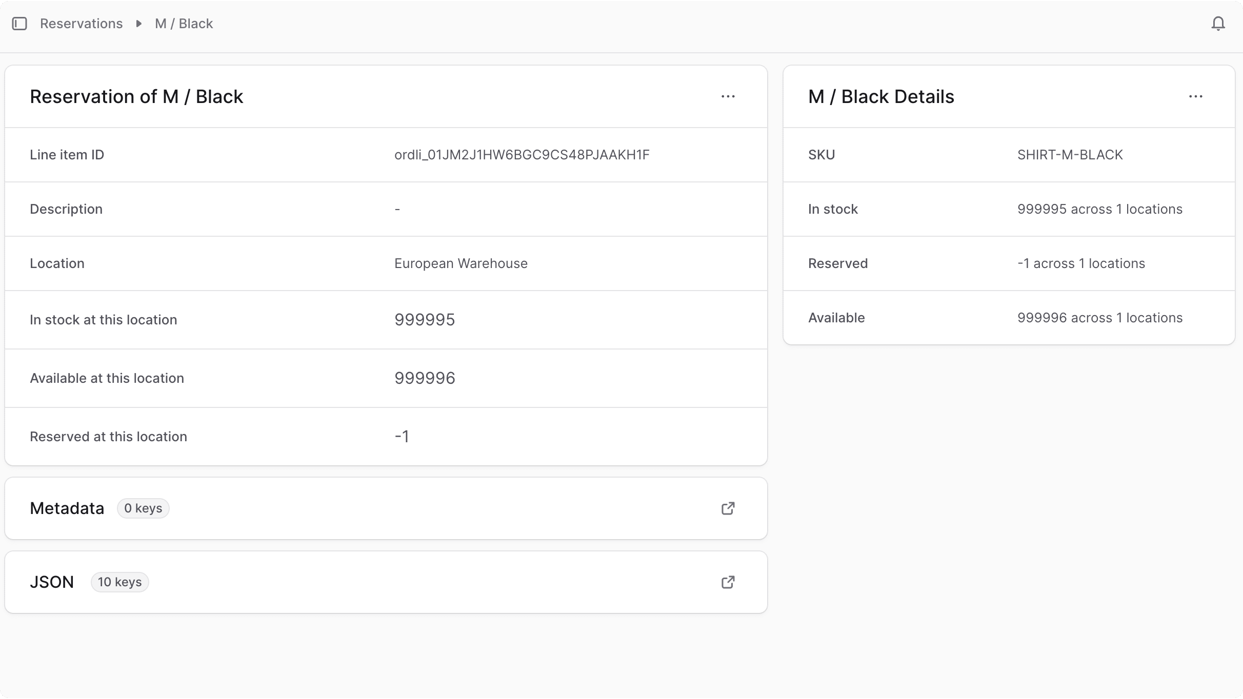1243x699 pixels.
Task: Click the European Warehouse location value
Action: point(460,263)
